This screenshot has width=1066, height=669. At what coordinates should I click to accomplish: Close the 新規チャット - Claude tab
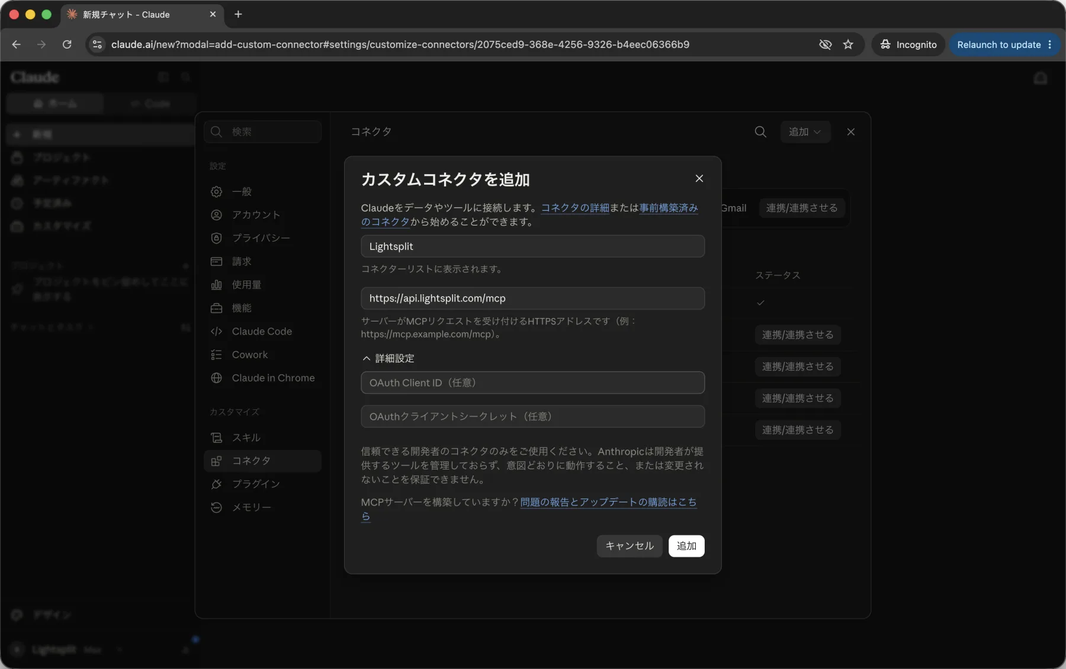[213, 14]
